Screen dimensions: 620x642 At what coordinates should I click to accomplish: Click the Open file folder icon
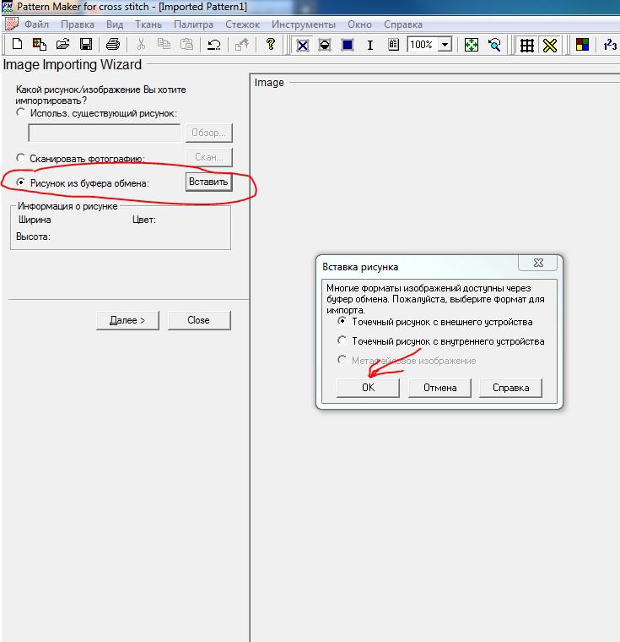[x=62, y=45]
